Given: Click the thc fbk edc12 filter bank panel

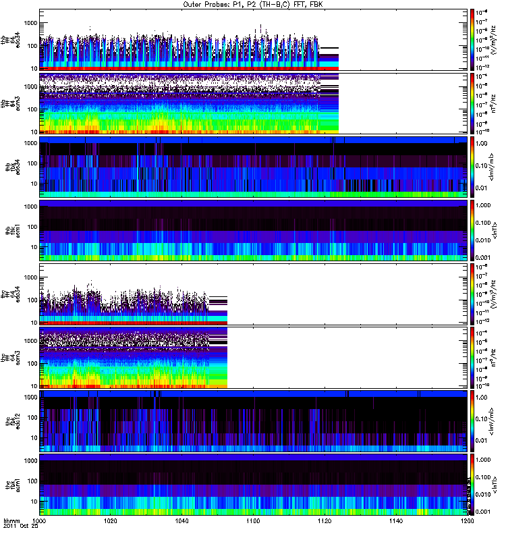Looking at the screenshot, I should click(x=253, y=421).
